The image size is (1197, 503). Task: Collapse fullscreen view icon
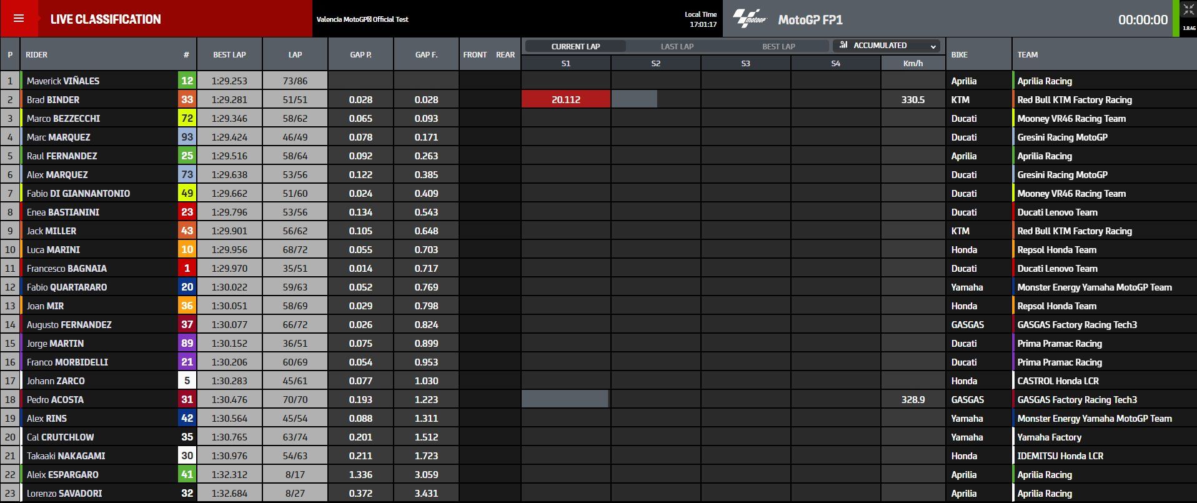click(x=1188, y=9)
